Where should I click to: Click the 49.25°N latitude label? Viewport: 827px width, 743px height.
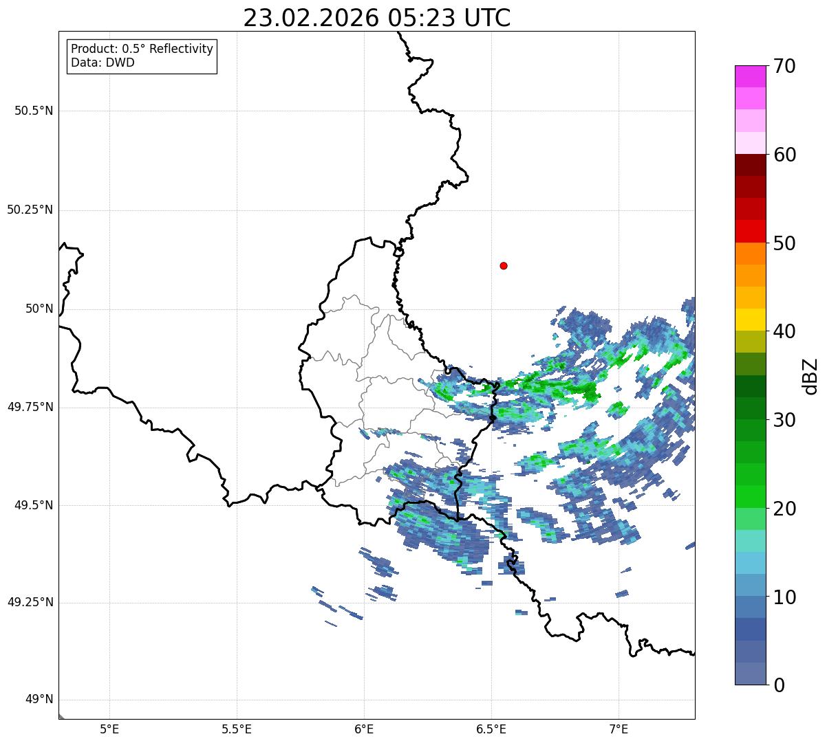click(x=30, y=603)
